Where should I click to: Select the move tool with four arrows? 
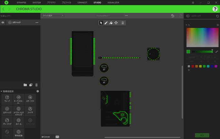(x=116, y=23)
